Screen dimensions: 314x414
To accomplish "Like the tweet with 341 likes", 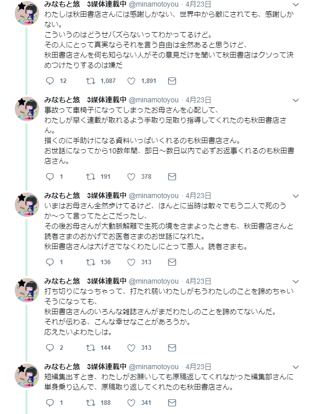I will 131,403.
